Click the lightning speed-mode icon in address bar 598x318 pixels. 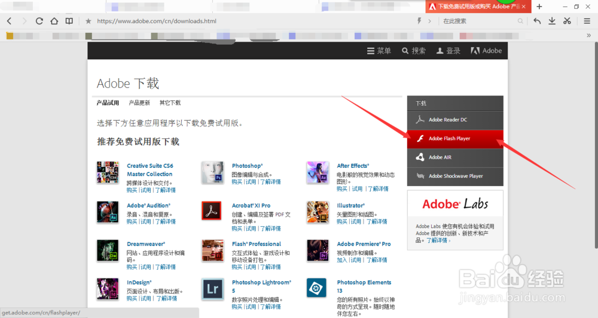419,21
